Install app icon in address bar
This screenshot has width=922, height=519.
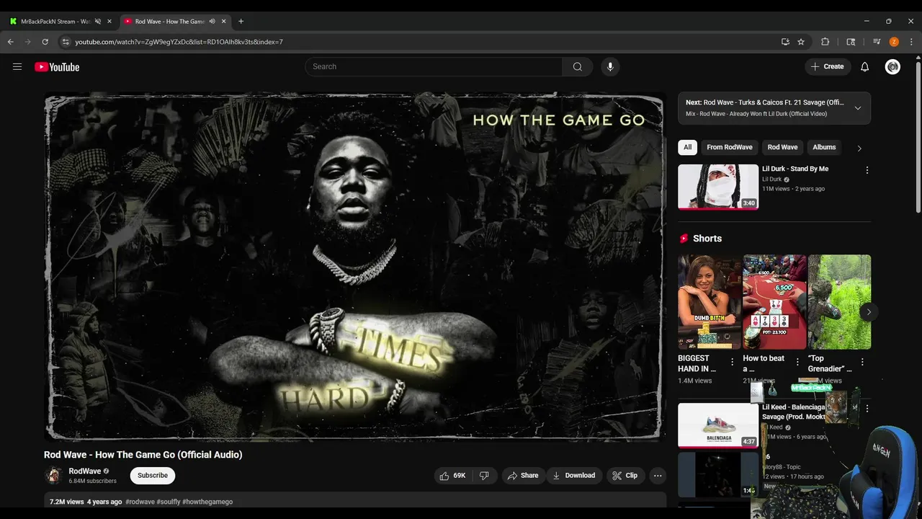tap(785, 42)
